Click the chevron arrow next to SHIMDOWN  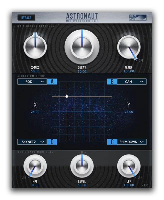pos(142,142)
